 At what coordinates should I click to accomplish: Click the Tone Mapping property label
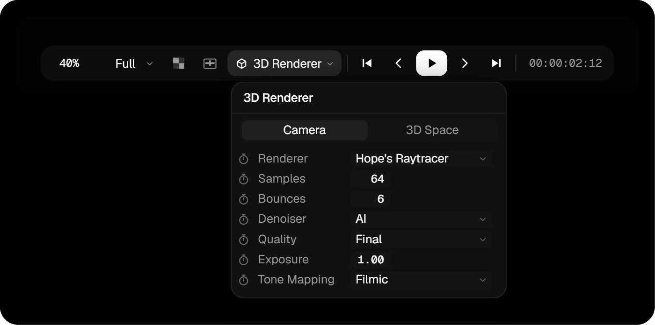click(x=296, y=280)
